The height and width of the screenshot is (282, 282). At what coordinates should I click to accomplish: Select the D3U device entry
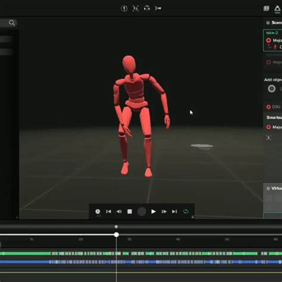click(x=274, y=107)
